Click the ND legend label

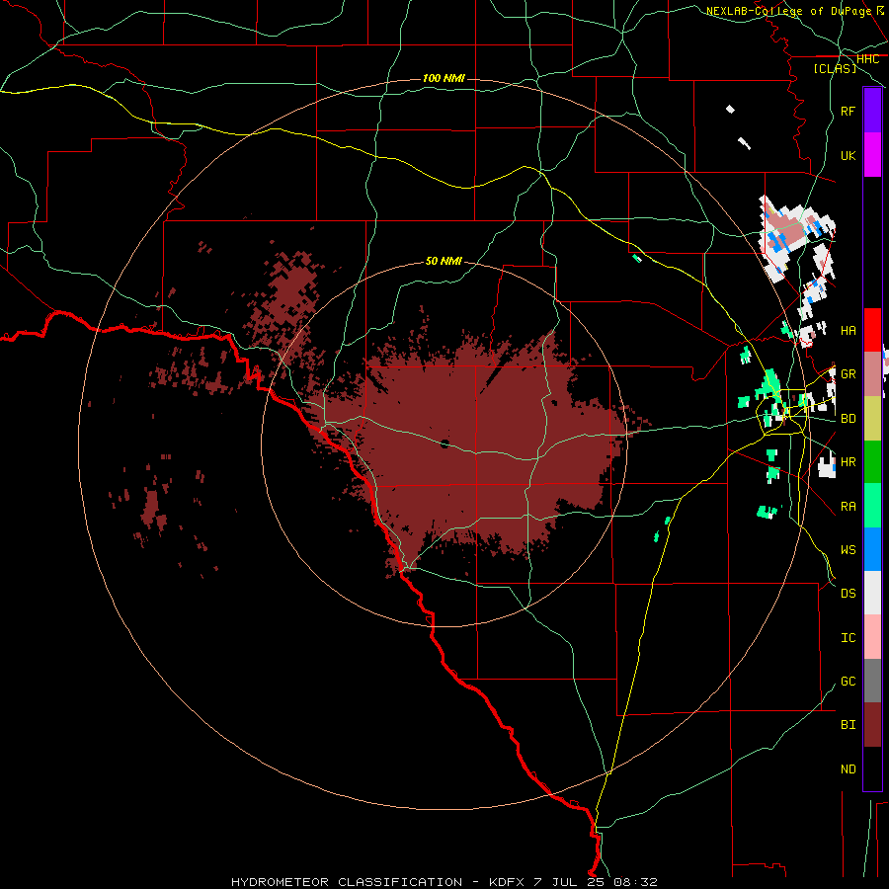[848, 769]
